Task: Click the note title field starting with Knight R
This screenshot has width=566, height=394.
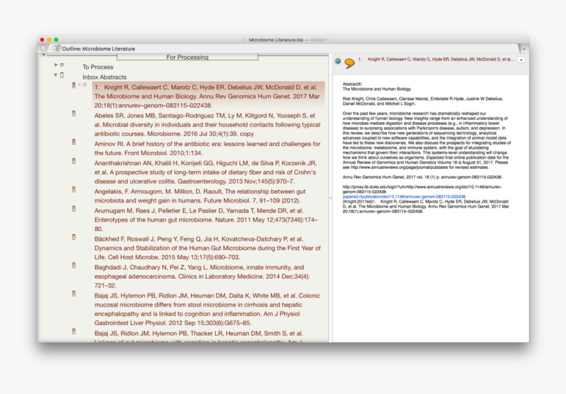Action: [436, 59]
